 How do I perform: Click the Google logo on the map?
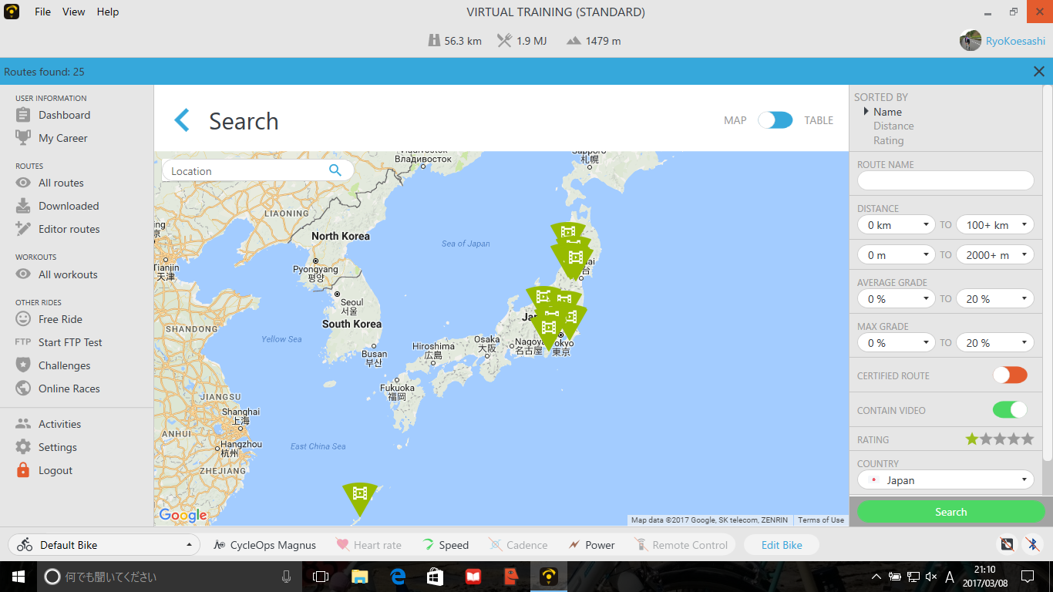pyautogui.click(x=183, y=515)
